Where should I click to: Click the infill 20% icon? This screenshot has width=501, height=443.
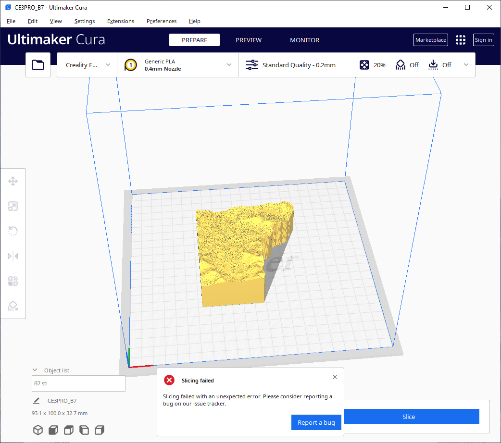364,65
